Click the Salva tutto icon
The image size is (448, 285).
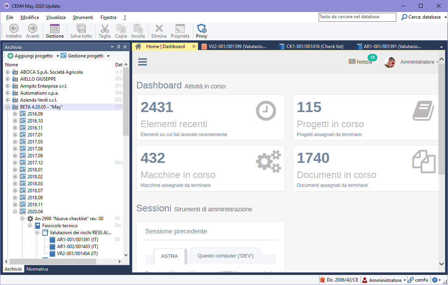(81, 28)
